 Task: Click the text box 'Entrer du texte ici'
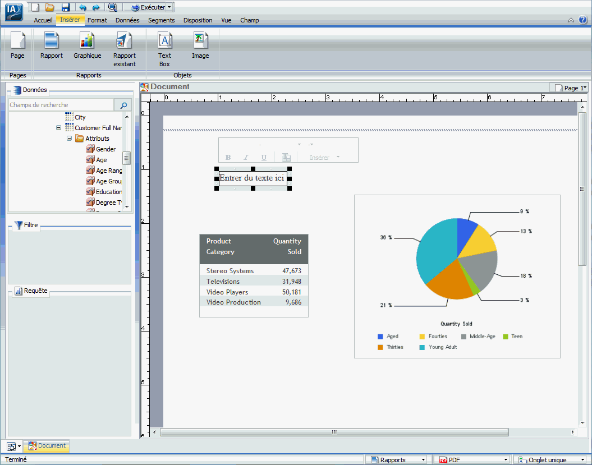[x=253, y=178]
